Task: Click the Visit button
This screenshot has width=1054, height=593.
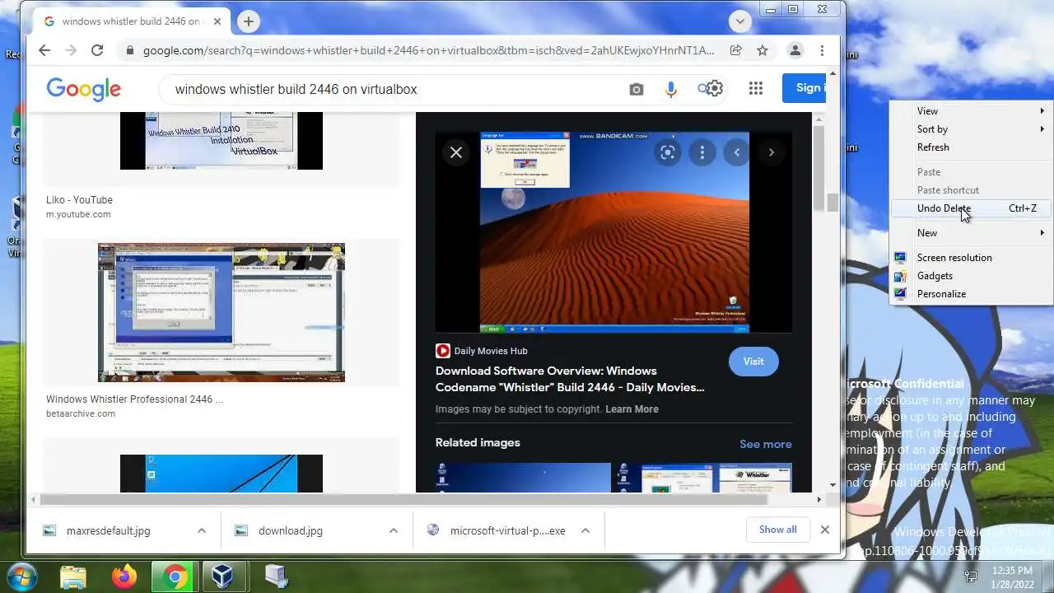Action: click(x=753, y=362)
